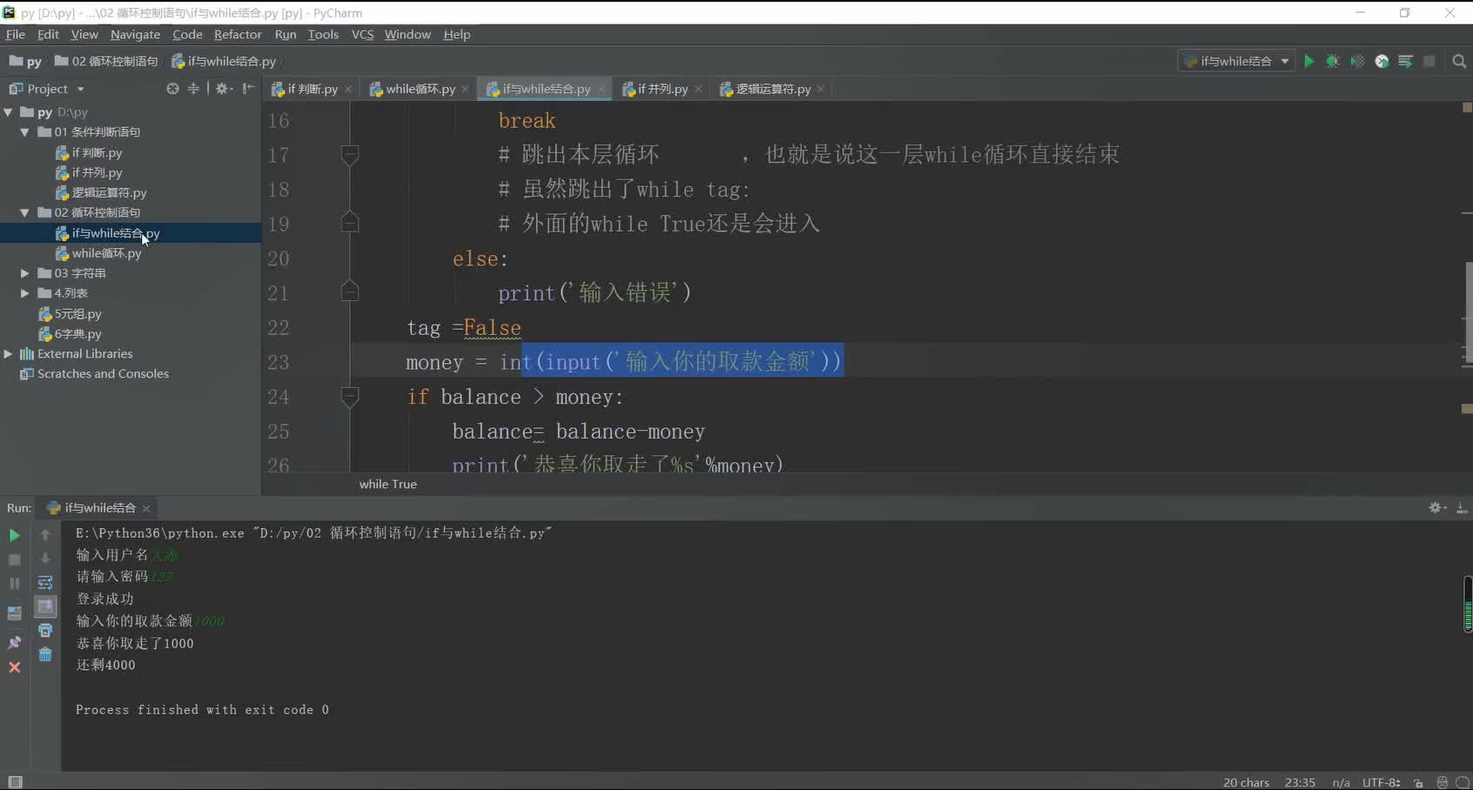The height and width of the screenshot is (790, 1473).
Task: Fold the if block at line 24
Action: 350,397
